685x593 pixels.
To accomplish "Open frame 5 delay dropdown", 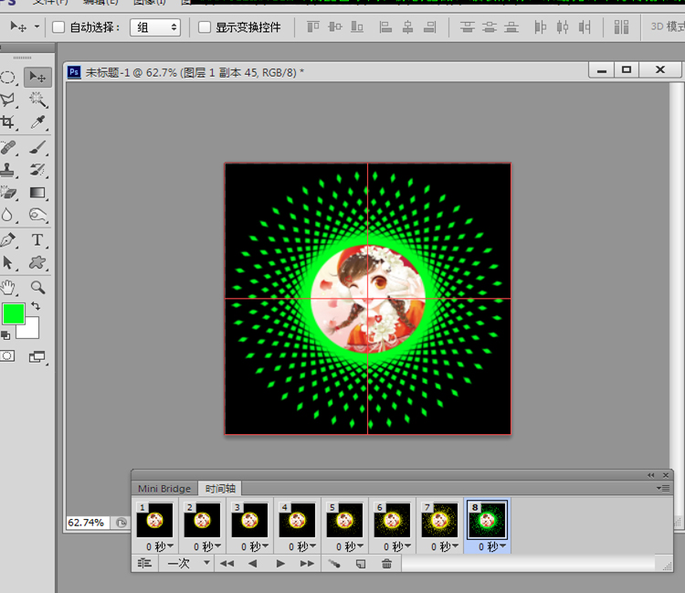I will (350, 546).
